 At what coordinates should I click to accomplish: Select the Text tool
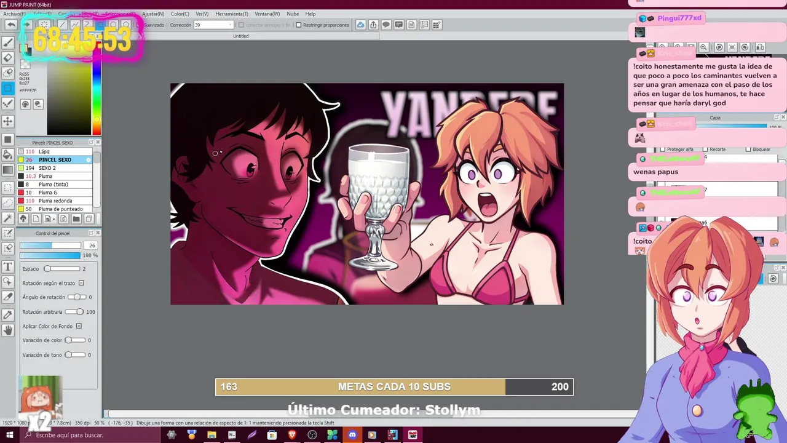(8, 266)
